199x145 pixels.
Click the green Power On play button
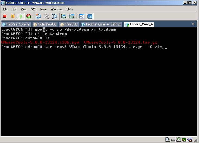point(21,16)
